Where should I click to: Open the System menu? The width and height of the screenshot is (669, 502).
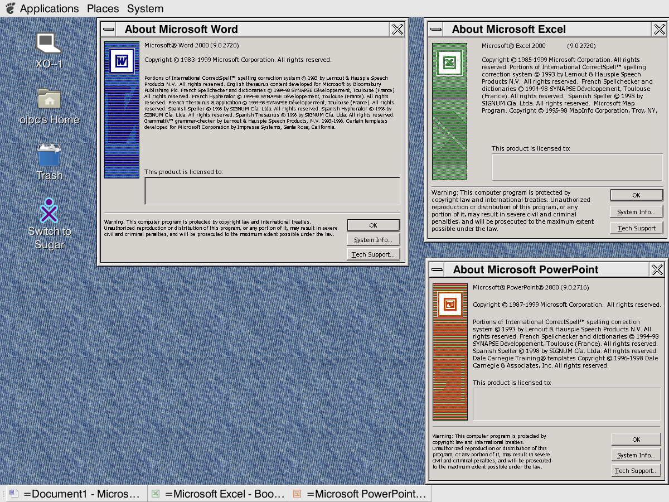[x=145, y=9]
